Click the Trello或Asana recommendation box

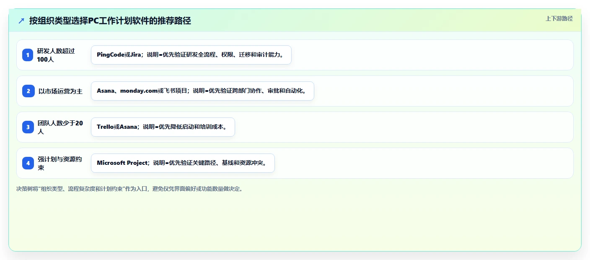[163, 127]
